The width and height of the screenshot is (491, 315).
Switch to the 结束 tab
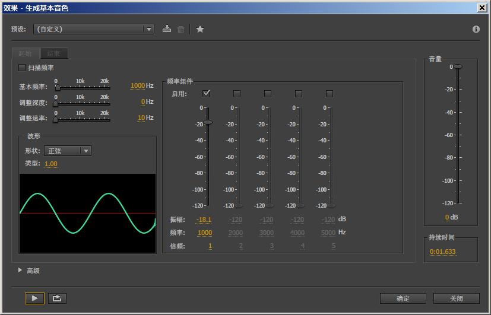54,53
